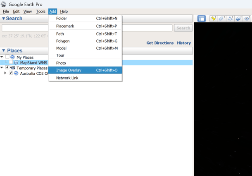Click the Search panel heading text
The height and width of the screenshot is (176, 252).
[14, 19]
